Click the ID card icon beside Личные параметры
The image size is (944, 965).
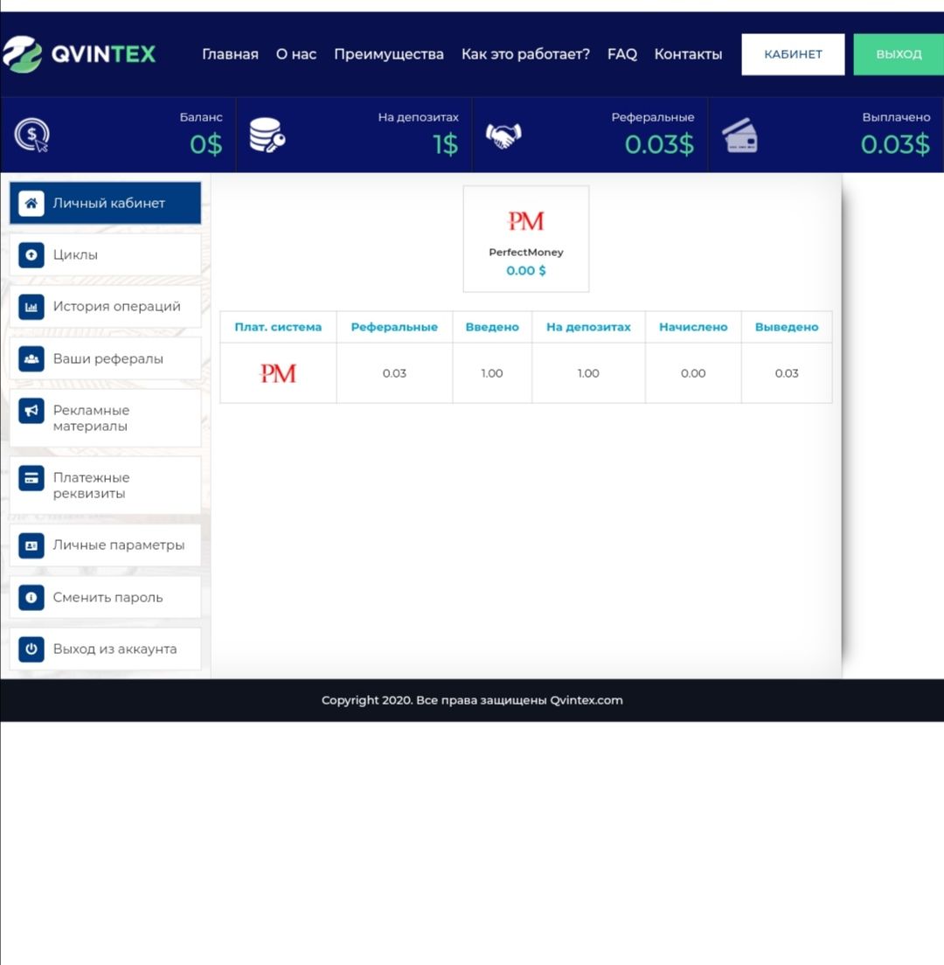(x=31, y=545)
